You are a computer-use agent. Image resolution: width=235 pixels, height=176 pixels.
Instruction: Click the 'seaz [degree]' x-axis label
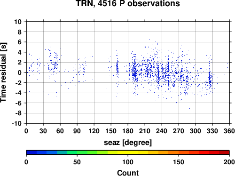(128, 143)
